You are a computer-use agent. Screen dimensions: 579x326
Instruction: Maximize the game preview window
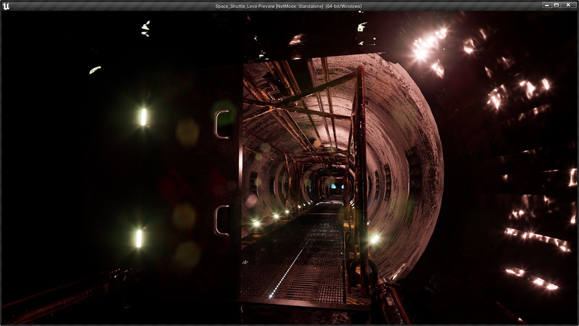pos(557,5)
